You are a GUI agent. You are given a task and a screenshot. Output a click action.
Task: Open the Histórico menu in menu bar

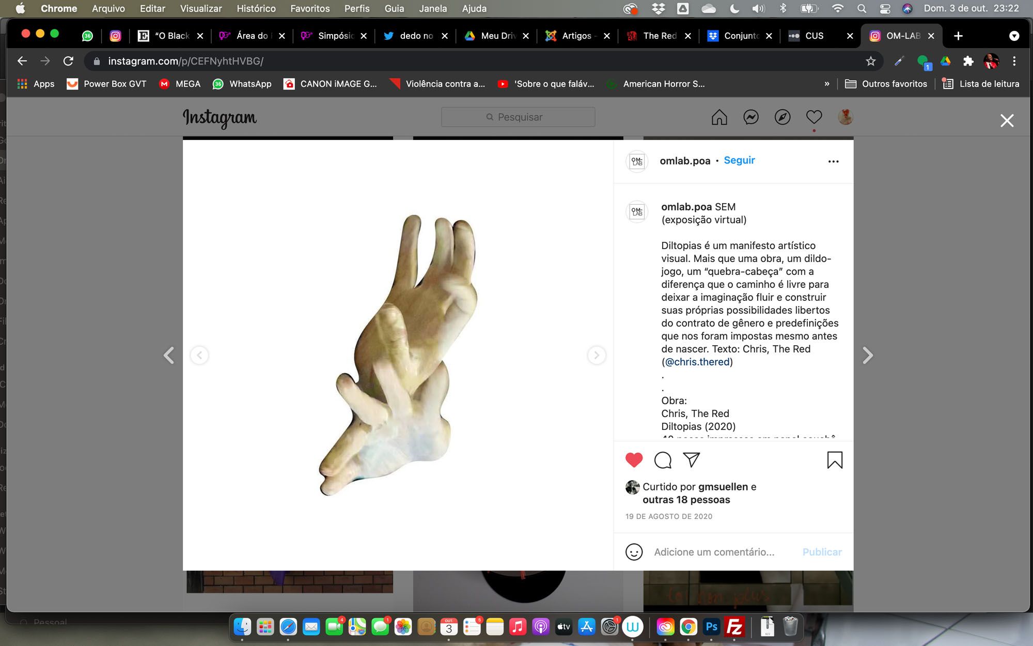coord(256,8)
